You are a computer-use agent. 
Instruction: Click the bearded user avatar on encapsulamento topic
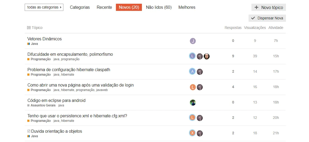pyautogui.click(x=207, y=56)
